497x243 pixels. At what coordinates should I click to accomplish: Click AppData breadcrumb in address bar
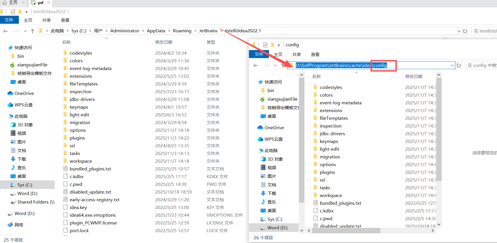pos(156,31)
